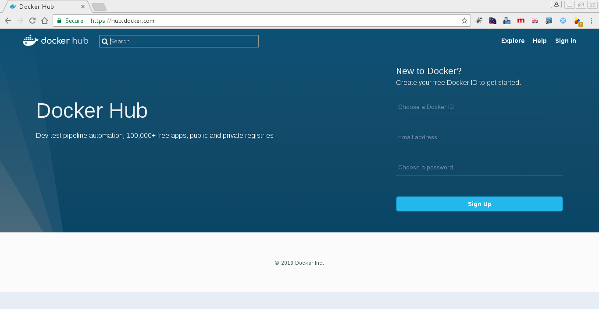Click the blue command key extension icon

click(563, 20)
